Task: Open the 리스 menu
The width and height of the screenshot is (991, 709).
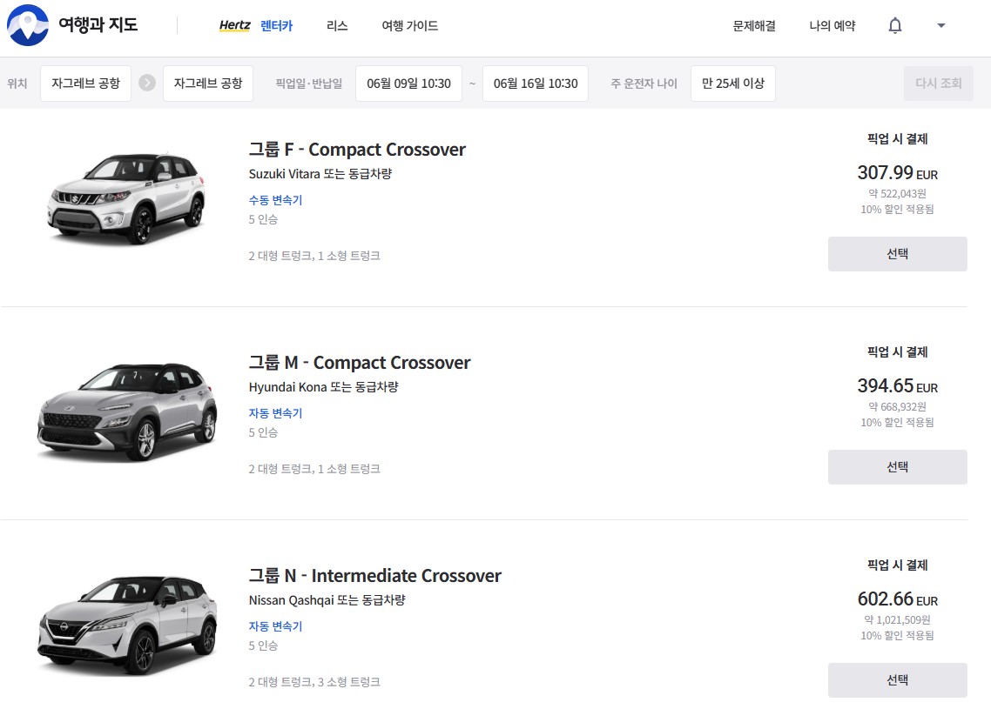Action: pos(337,26)
